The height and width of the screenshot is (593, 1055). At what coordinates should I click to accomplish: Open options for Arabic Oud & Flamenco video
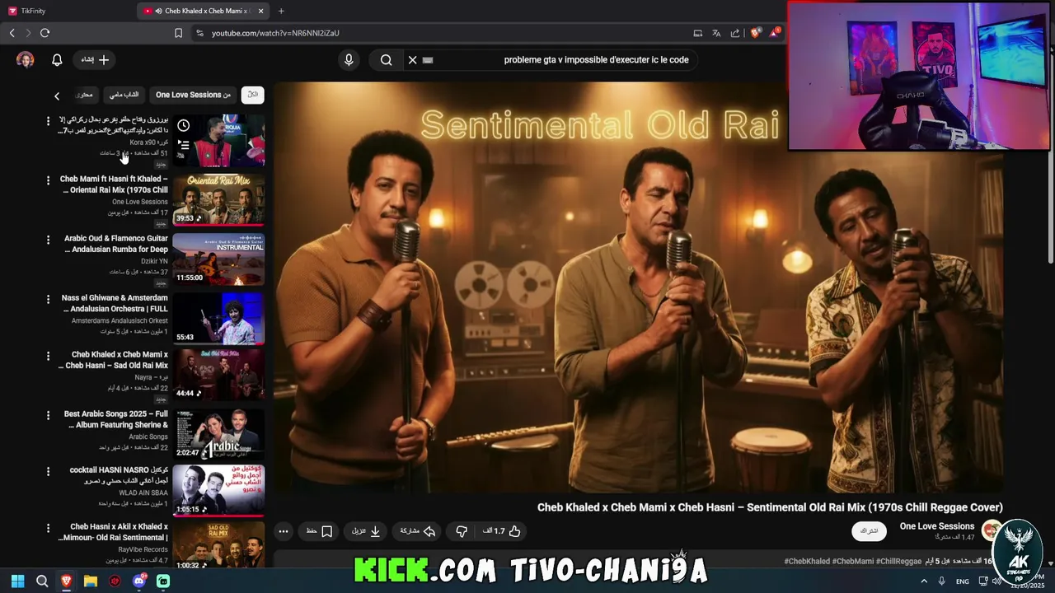tap(48, 239)
